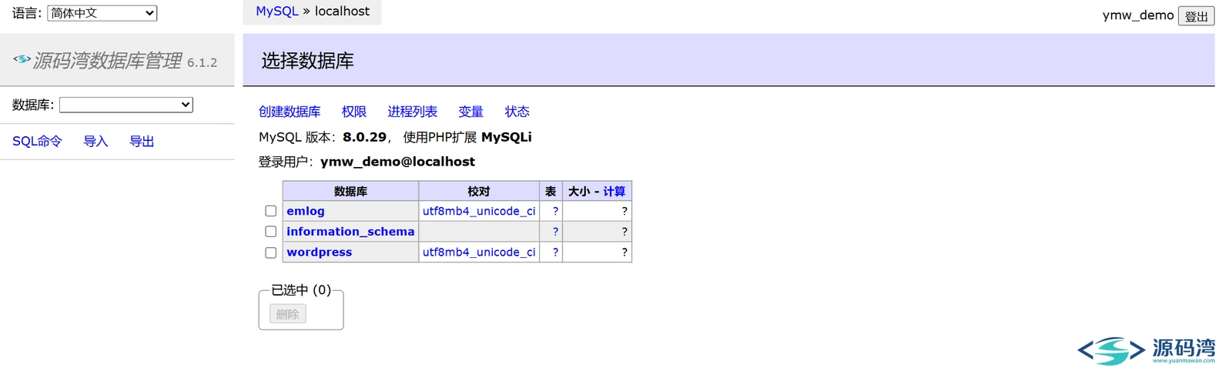Viewport: 1232px width, 381px height.
Task: Click the disabled 删除 delete button
Action: click(x=288, y=314)
